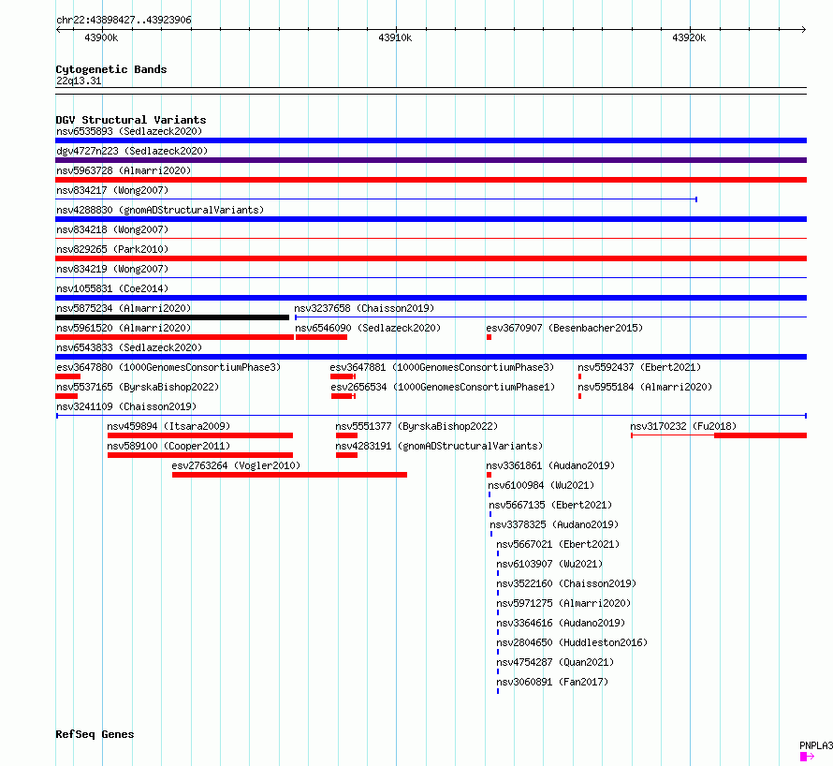This screenshot has width=833, height=766.
Task: Click the thick red nsv3170232 bar segment
Action: [x=760, y=435]
